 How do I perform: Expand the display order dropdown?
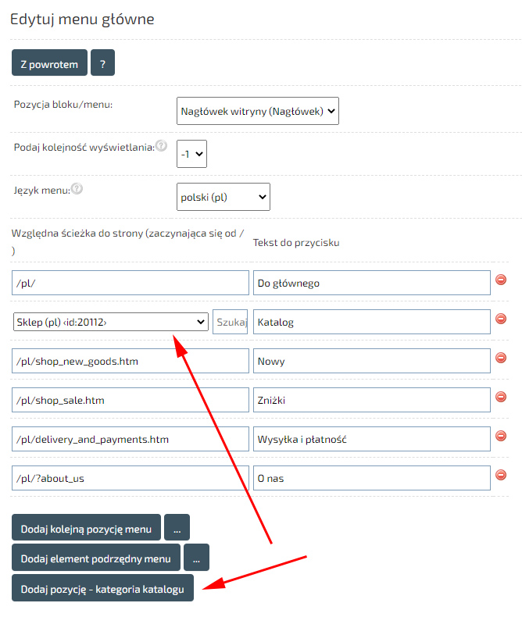[x=191, y=154]
